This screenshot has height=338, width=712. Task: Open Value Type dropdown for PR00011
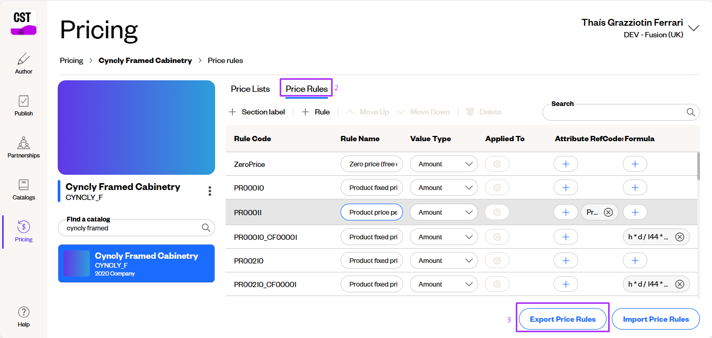tap(444, 212)
